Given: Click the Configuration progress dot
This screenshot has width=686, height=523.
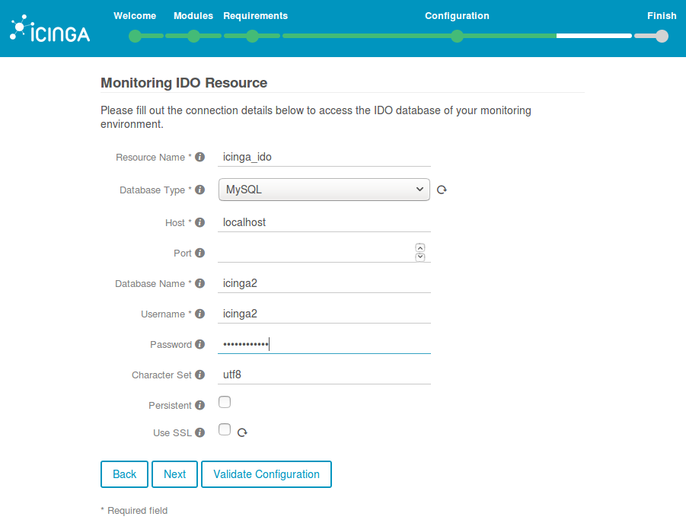Looking at the screenshot, I should tap(457, 37).
